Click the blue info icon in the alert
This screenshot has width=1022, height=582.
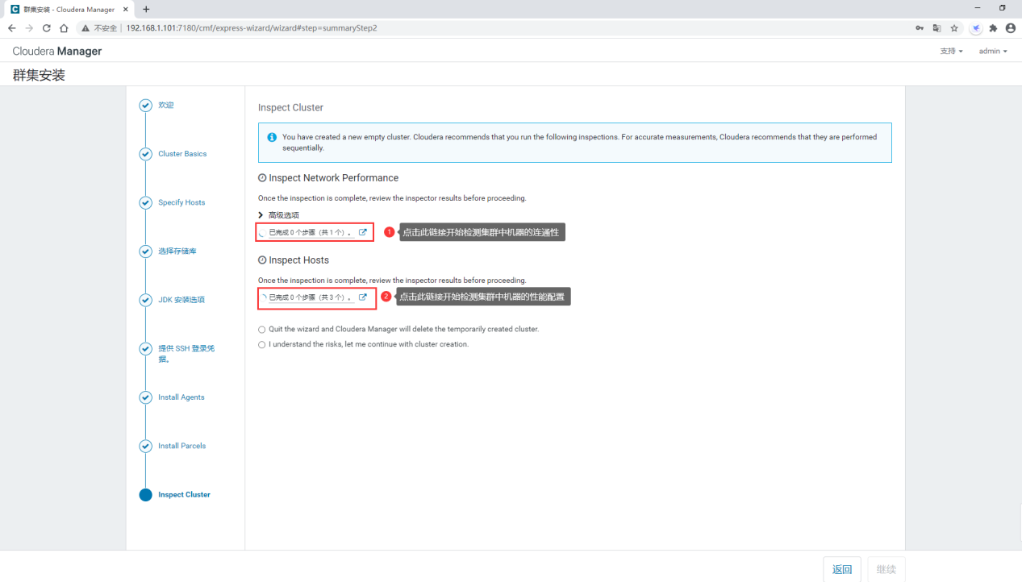click(x=272, y=137)
